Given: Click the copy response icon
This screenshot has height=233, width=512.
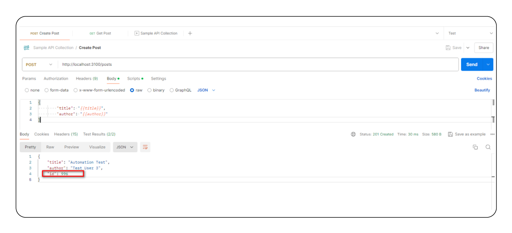Looking at the screenshot, I should pos(476,147).
